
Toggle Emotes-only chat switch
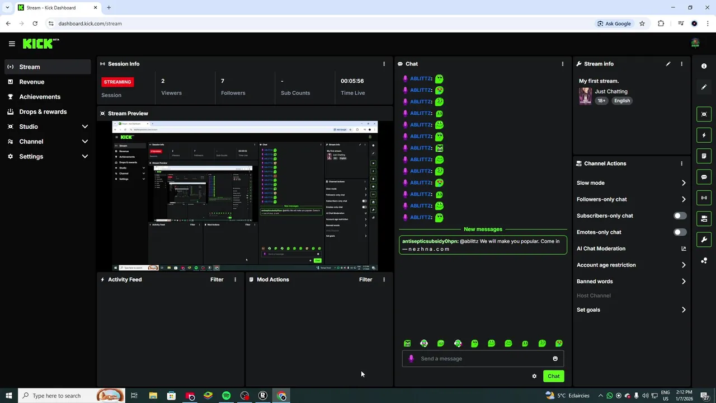pos(680,232)
